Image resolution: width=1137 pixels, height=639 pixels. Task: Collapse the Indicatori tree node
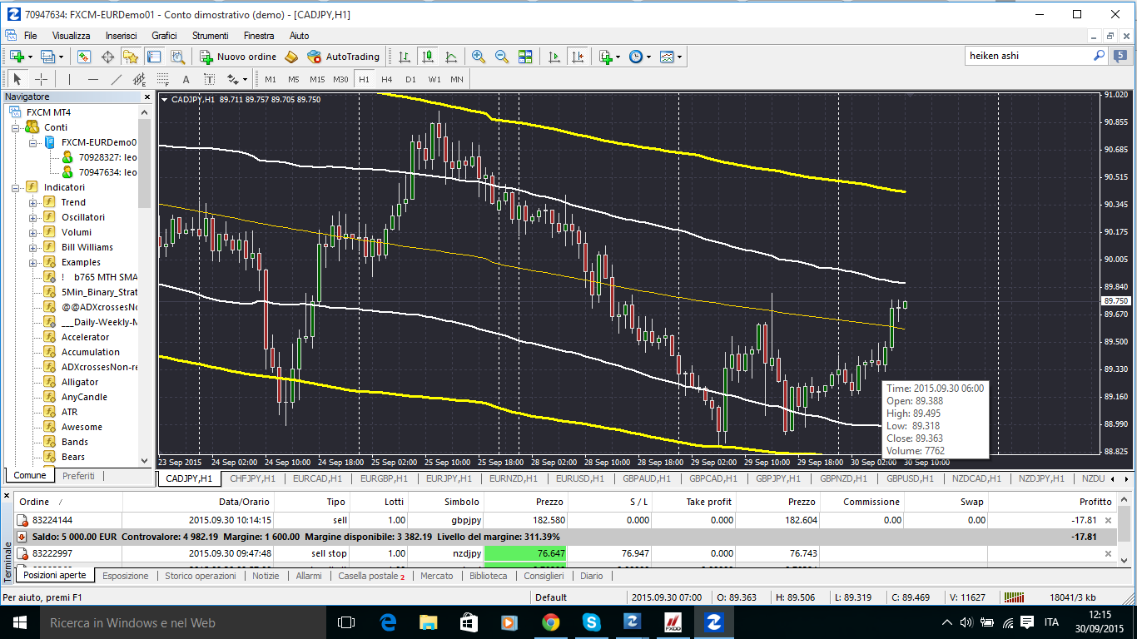[16, 187]
